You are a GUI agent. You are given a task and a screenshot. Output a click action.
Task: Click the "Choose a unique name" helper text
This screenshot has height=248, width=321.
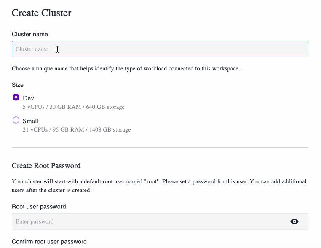click(x=126, y=69)
